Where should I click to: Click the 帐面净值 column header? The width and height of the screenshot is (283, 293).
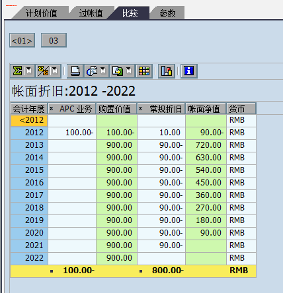click(206, 109)
